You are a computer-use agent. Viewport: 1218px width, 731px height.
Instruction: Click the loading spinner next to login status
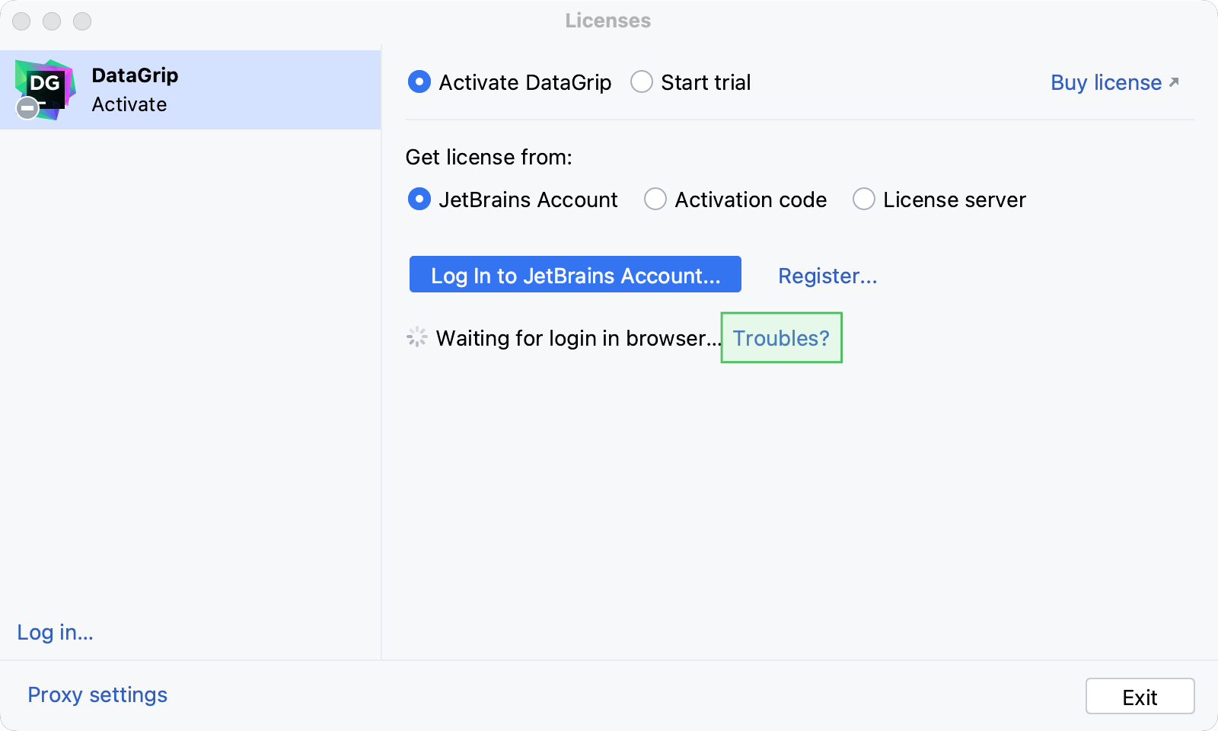click(416, 337)
